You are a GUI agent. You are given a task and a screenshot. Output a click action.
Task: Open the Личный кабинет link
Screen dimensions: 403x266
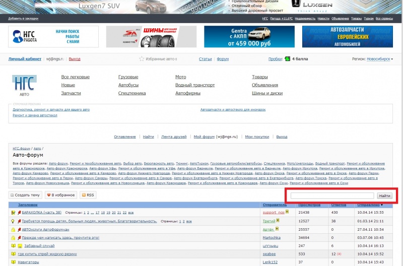point(24,59)
